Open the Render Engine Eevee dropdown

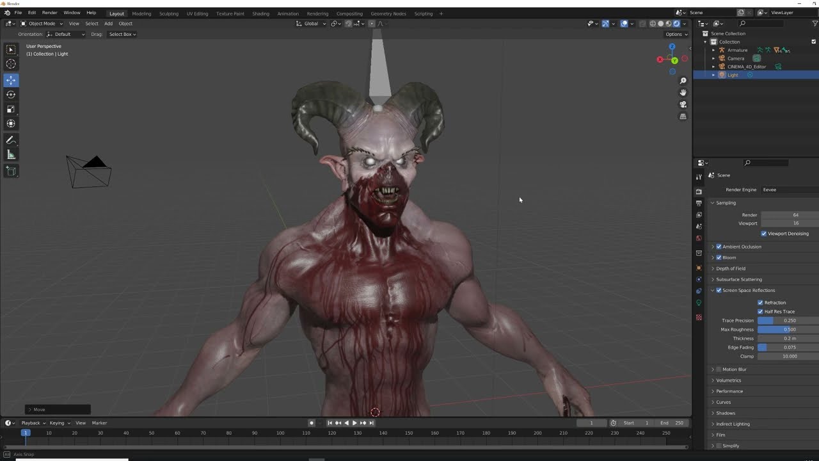coord(790,190)
